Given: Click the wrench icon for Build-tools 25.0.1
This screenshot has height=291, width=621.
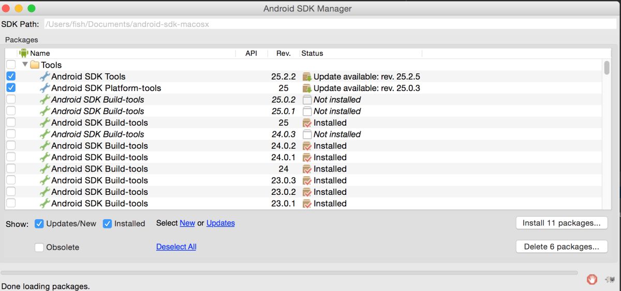Looking at the screenshot, I should 45,111.
